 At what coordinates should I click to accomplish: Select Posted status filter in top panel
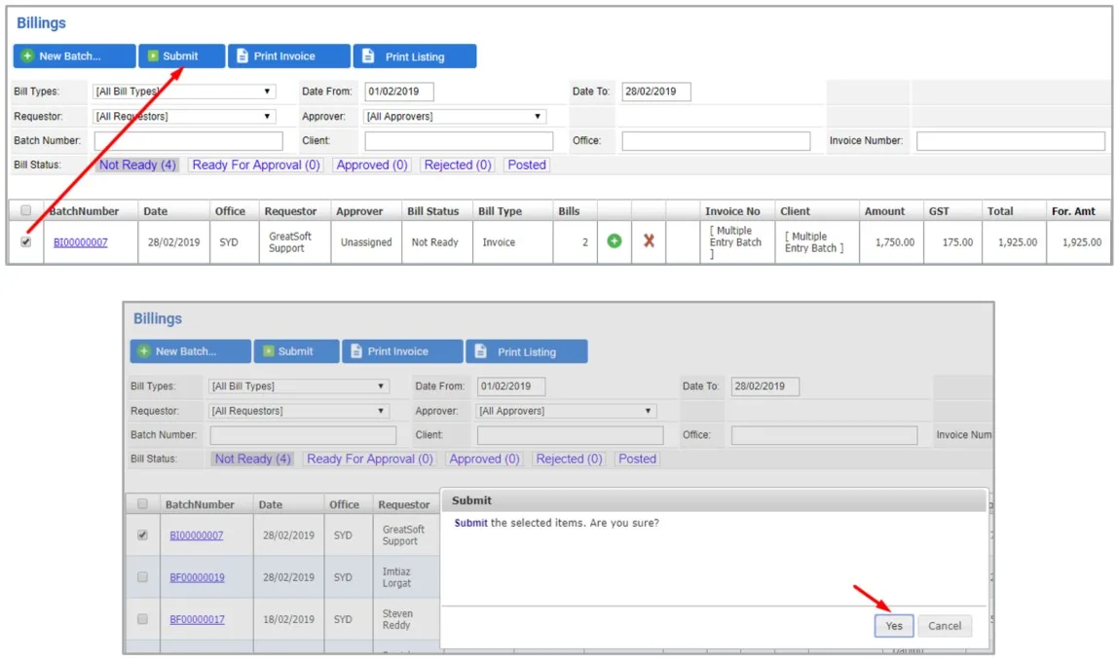click(x=527, y=165)
